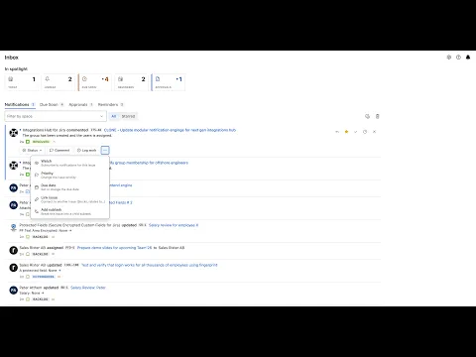Viewport: 476px width, 357px height.
Task: Click avatar on Sales Rister AB updated row
Action: tap(14, 268)
